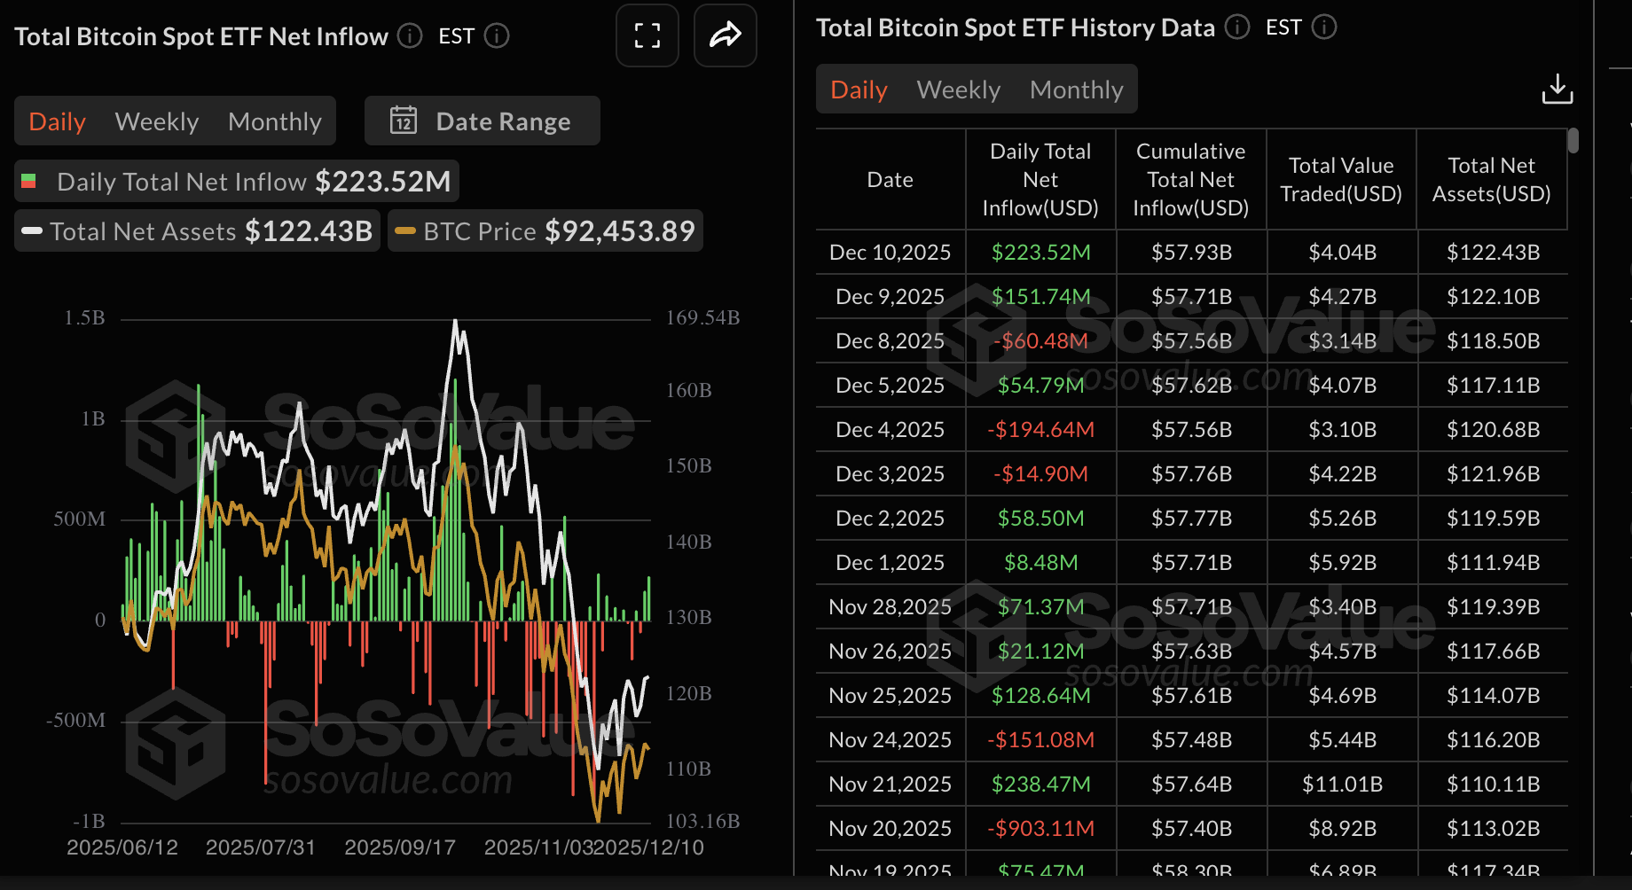Select Weekly in the History Data panel
Screen dimensions: 1632x890
(958, 89)
